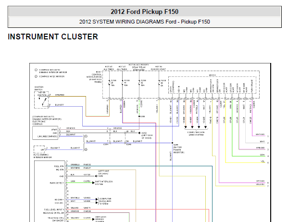Click the 'SHIFT INTERLOCK SYSTEM' label

104,183
